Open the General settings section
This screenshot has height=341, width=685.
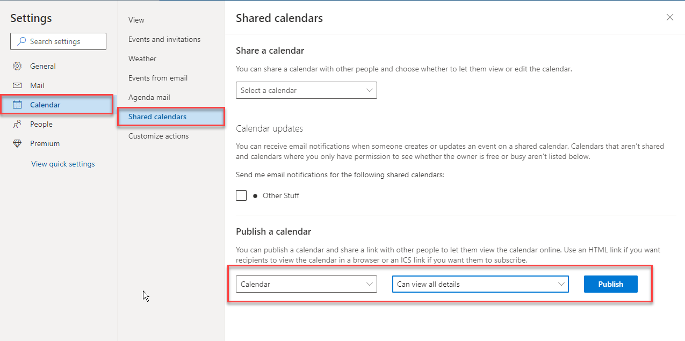click(43, 66)
